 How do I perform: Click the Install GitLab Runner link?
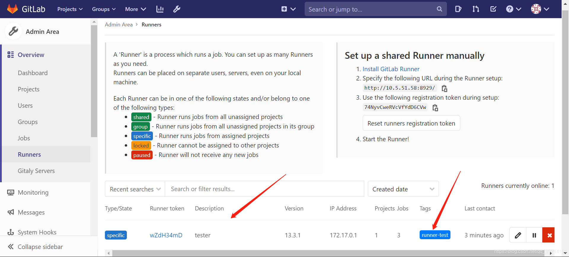coord(391,69)
